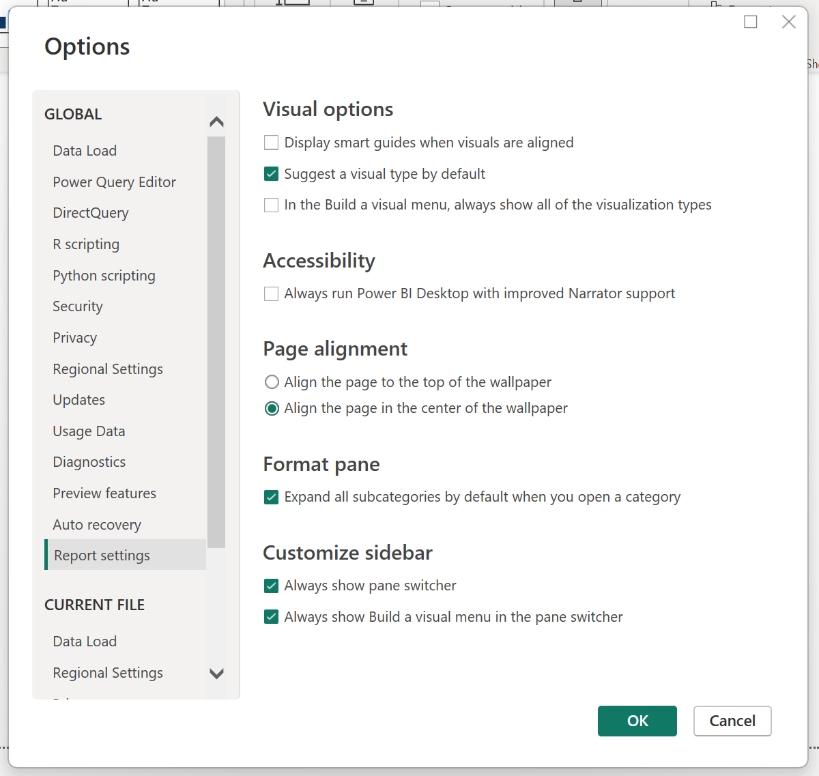The height and width of the screenshot is (776, 819).
Task: Open Current File Data Load settings
Action: (x=85, y=642)
